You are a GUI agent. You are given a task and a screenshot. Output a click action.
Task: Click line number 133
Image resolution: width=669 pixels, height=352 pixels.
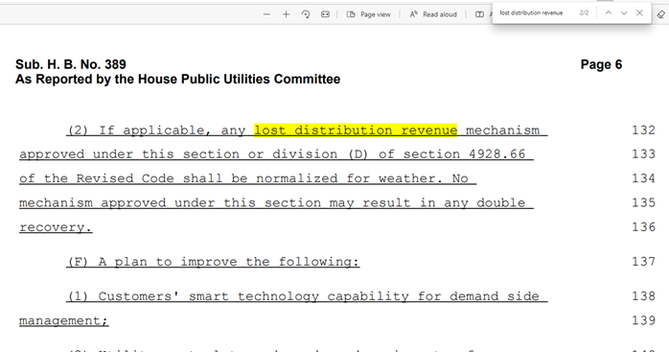coord(643,153)
